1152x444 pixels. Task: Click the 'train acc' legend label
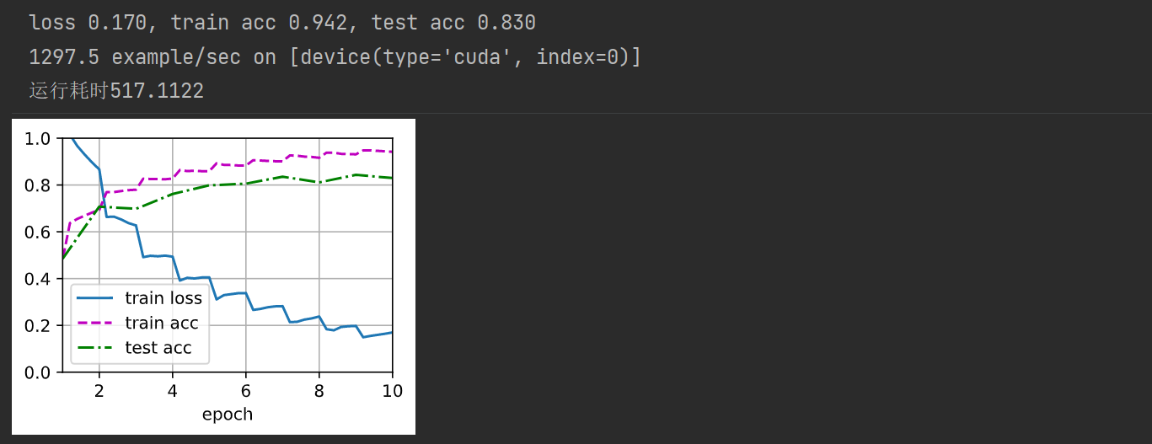pyautogui.click(x=162, y=323)
